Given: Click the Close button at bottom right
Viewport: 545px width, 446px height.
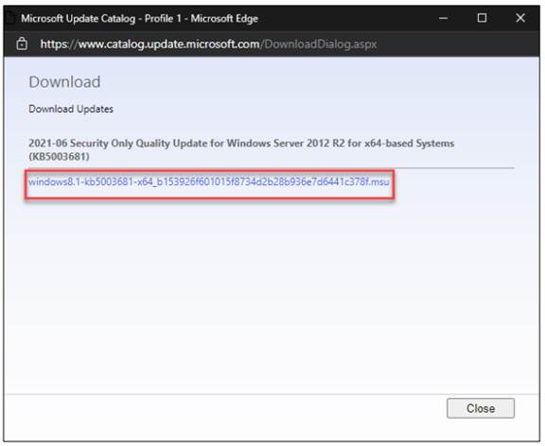Looking at the screenshot, I should point(481,408).
